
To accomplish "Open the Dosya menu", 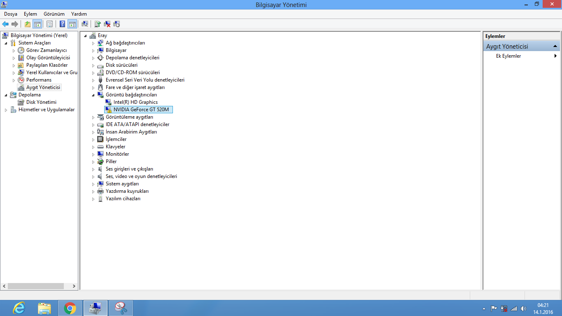I will click(11, 14).
